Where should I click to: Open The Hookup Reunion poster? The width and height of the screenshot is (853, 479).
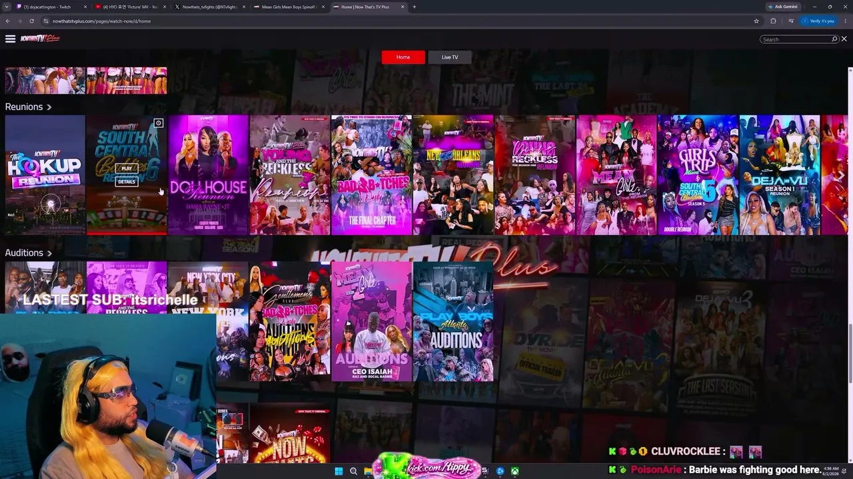pyautogui.click(x=45, y=175)
